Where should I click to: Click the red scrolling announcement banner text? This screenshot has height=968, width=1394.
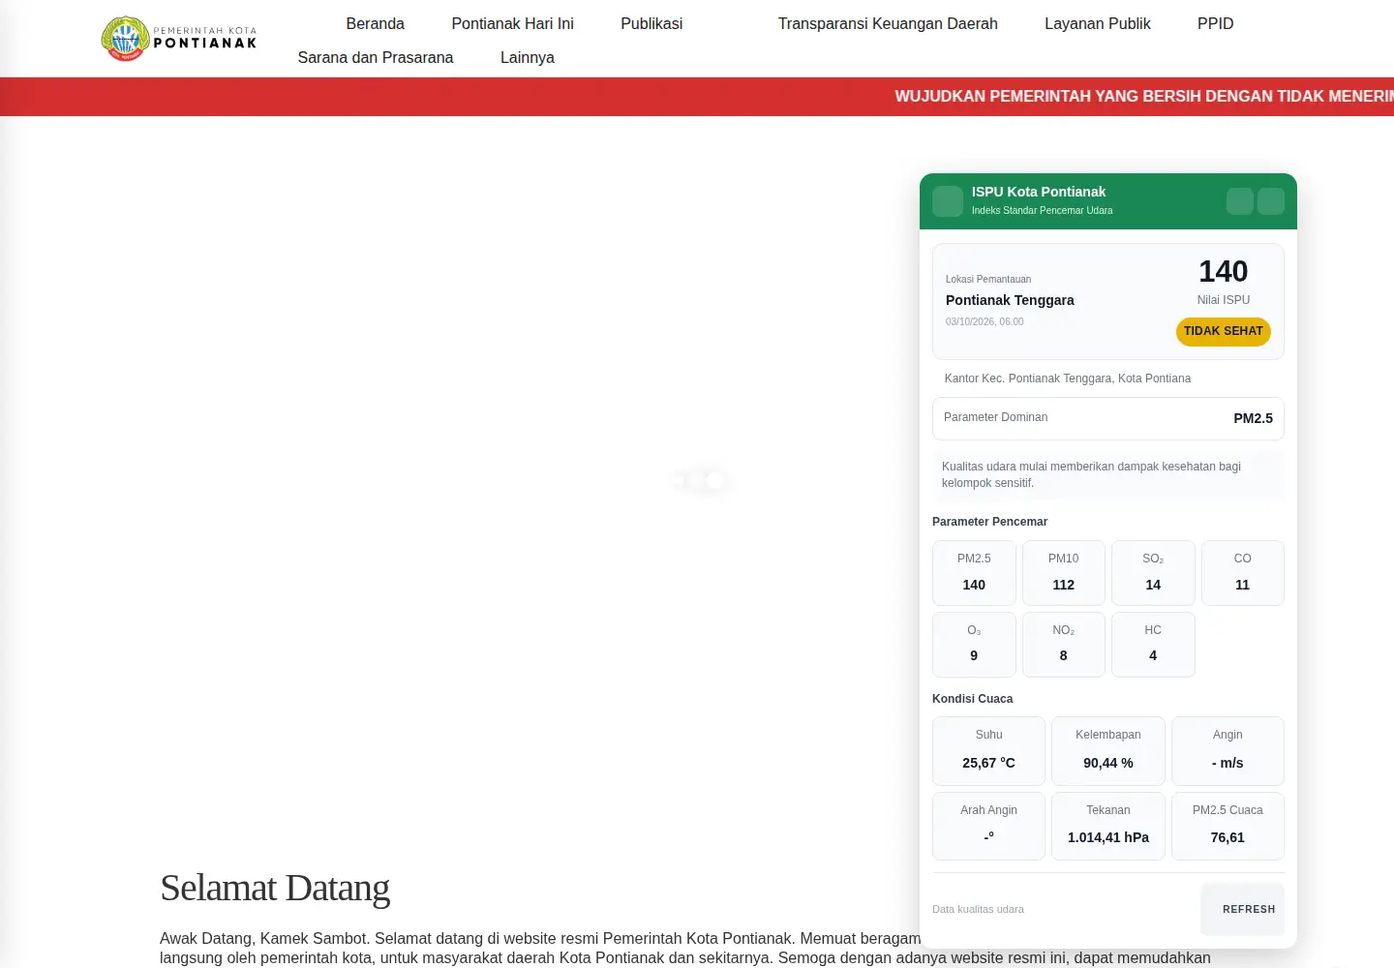[x=1144, y=97]
